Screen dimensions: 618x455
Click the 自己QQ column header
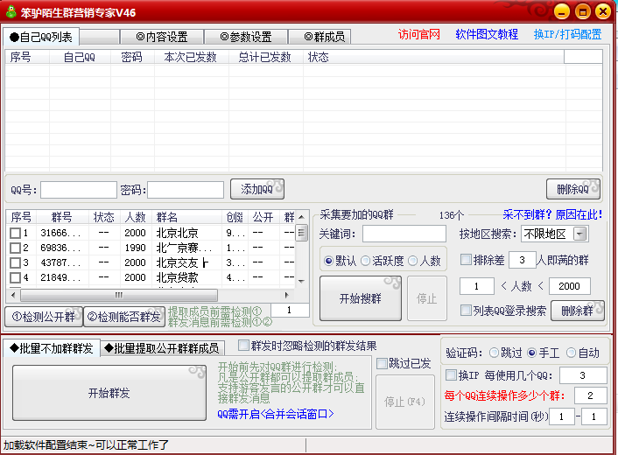coord(80,57)
